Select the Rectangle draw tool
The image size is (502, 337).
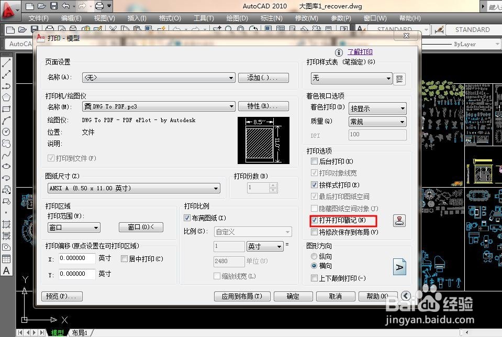tap(6, 109)
